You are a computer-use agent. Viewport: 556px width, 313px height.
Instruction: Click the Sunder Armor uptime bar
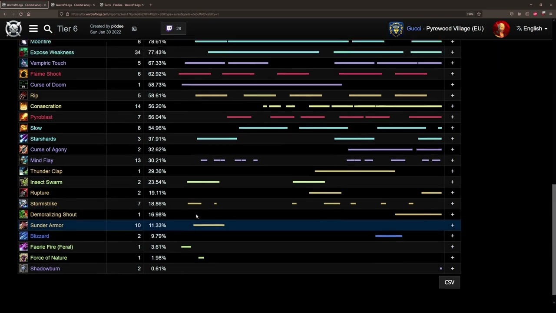pos(209,225)
